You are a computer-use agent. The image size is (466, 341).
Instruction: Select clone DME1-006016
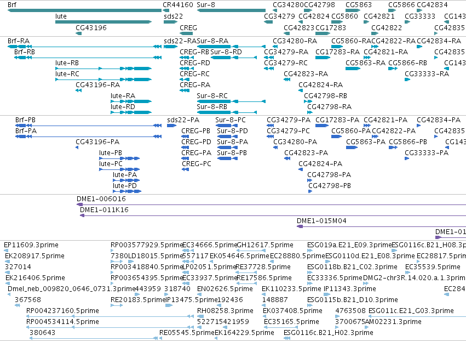pos(271,204)
